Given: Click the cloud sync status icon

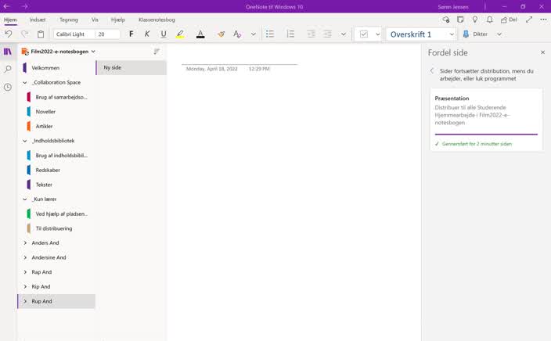Looking at the screenshot, I should tap(446, 20).
